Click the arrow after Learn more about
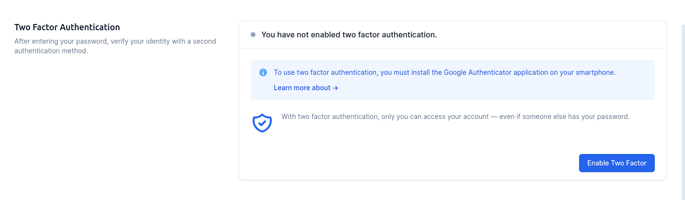This screenshot has width=685, height=200. click(x=336, y=88)
